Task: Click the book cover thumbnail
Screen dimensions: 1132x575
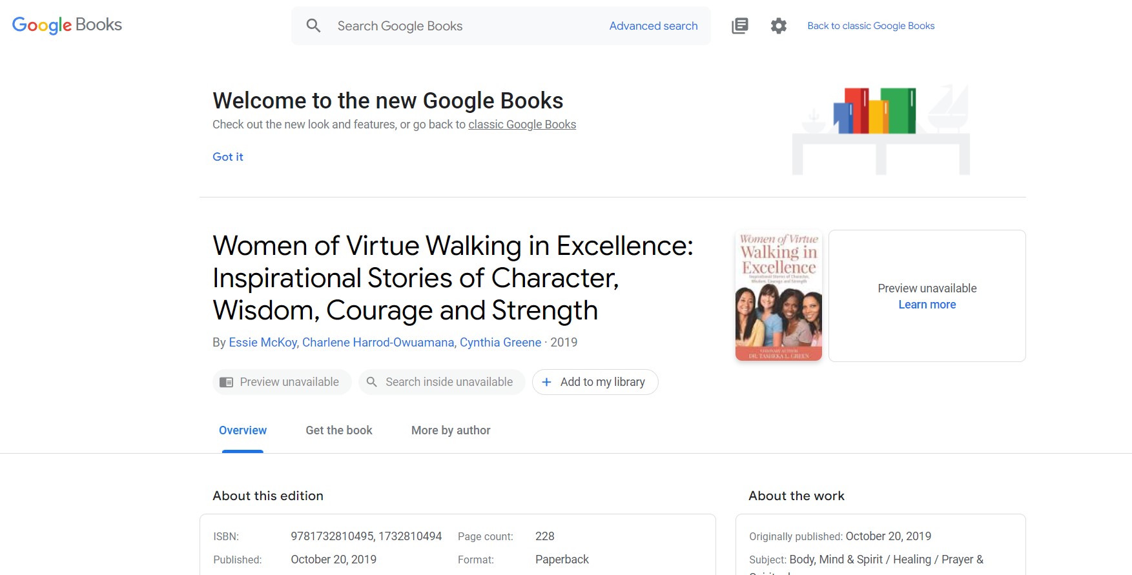Action: point(778,296)
